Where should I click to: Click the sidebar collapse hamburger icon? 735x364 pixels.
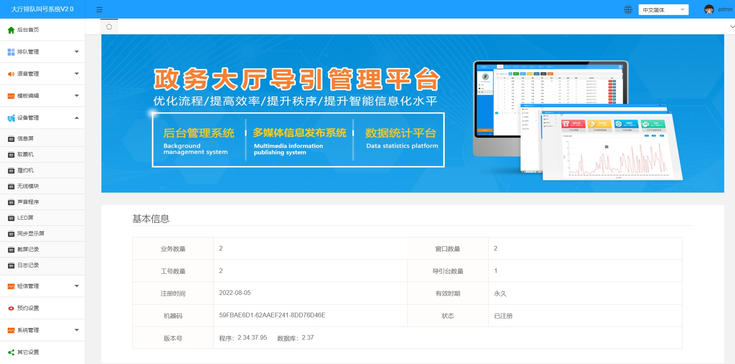click(99, 10)
